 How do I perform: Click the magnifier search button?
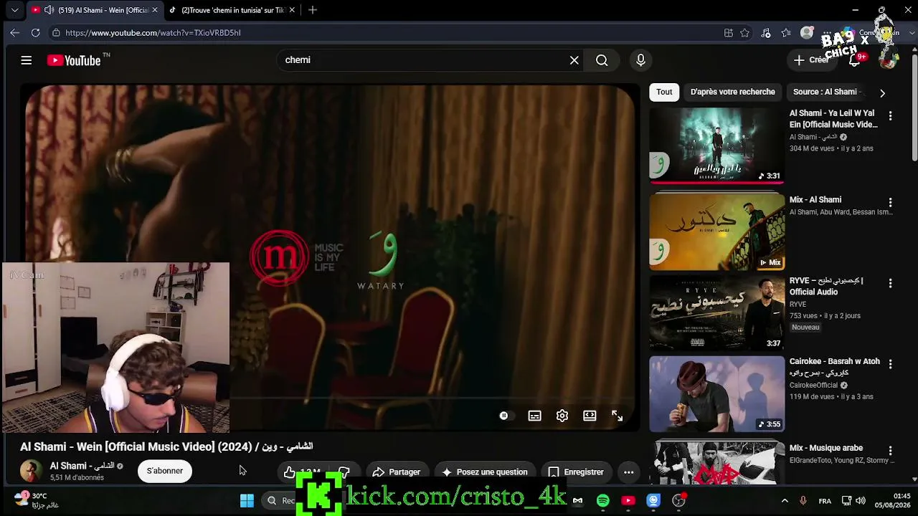click(602, 60)
